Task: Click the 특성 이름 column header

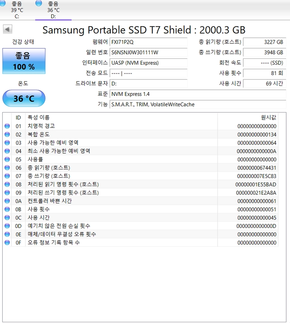Action: click(121, 118)
